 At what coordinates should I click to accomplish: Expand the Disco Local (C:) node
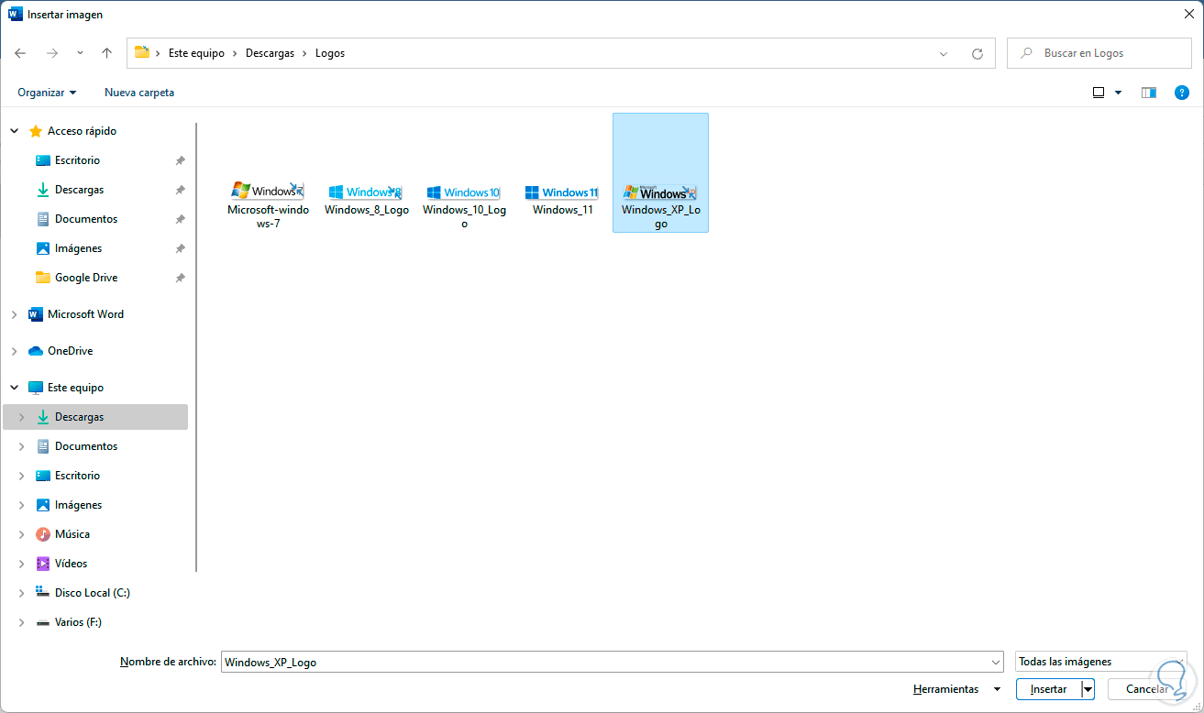22,593
